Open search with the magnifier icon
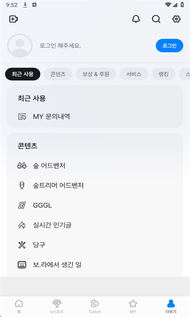Viewport: 190px width, 317px height. pos(156,19)
